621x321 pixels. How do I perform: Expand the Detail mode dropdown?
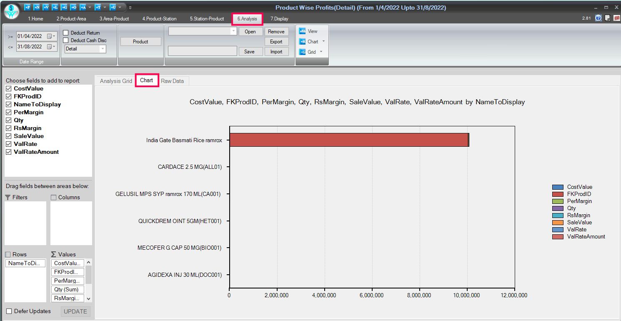click(102, 49)
